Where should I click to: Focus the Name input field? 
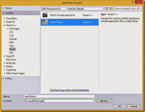(x=59, y=96)
